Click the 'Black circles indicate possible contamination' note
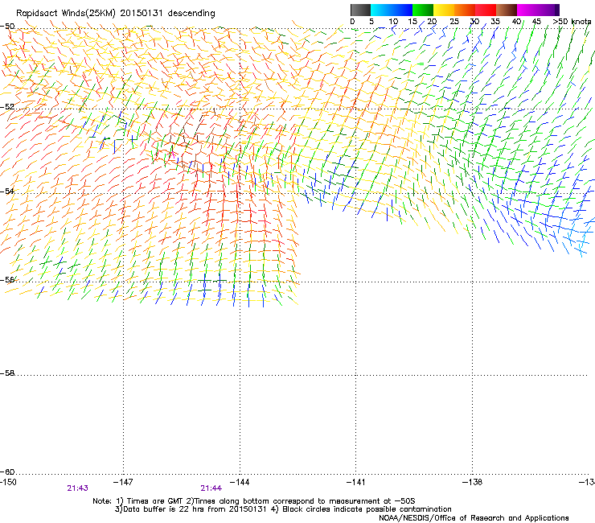 pyautogui.click(x=362, y=509)
